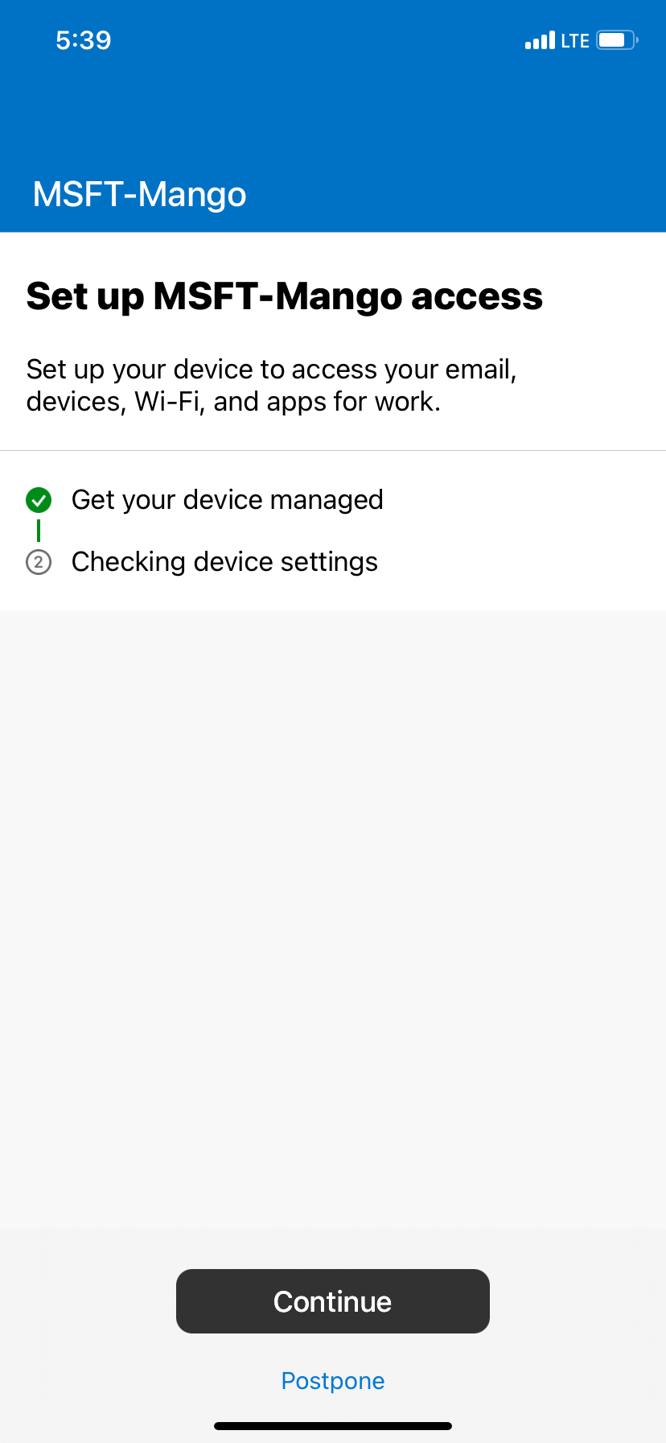This screenshot has width=666, height=1443.
Task: Expand the 'Get your device managed' step
Action: click(x=228, y=499)
